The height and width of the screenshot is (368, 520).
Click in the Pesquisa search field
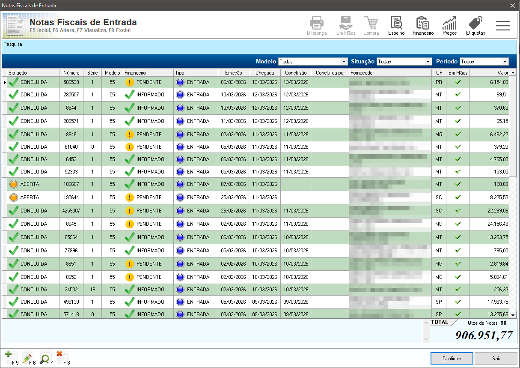pos(259,47)
